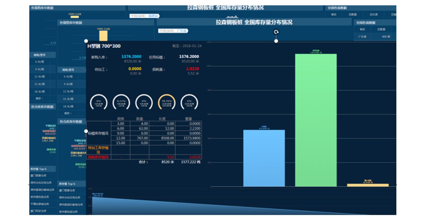Click 中国(省级) breadcrumb beside 广东省
Viewport: 426px width, 222px height.
pyautogui.click(x=167, y=31)
